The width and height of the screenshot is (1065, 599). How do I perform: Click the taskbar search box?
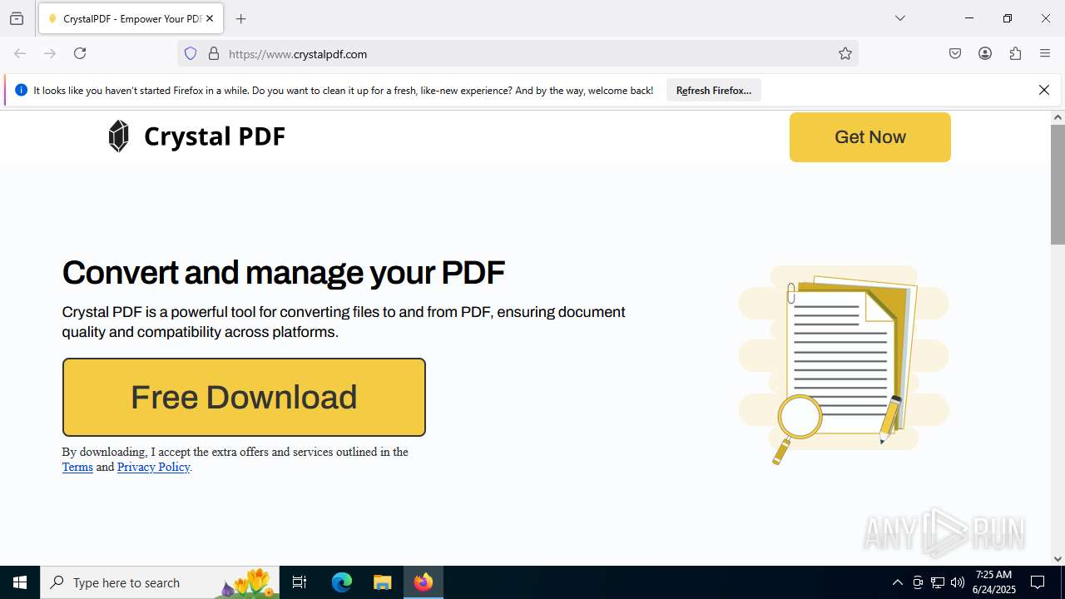160,582
